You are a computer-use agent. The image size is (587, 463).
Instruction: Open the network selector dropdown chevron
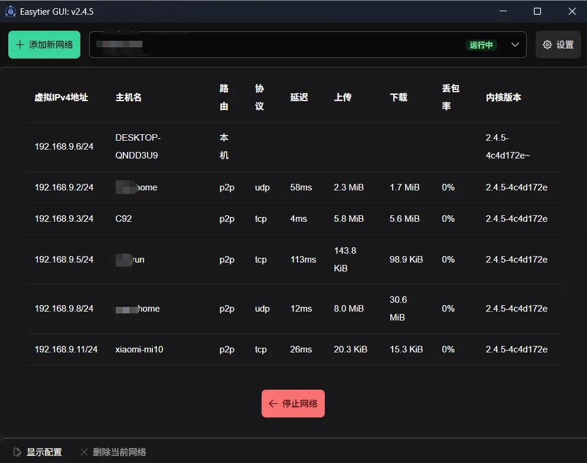[x=515, y=44]
